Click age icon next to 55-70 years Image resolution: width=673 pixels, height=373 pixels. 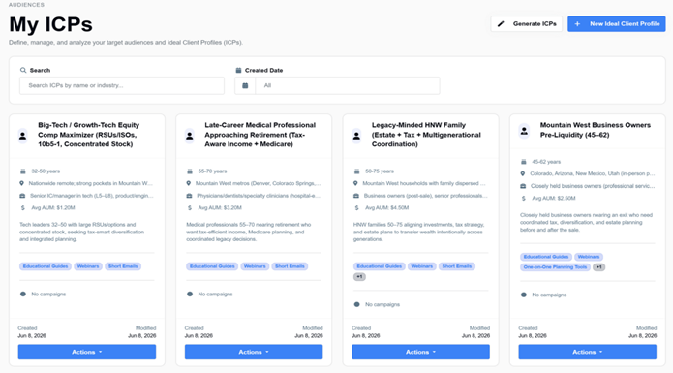point(189,171)
